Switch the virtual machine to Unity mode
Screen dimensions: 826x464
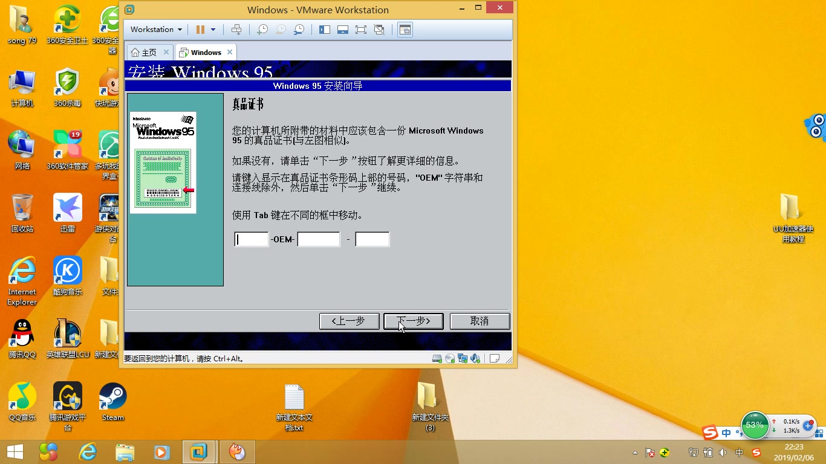(379, 29)
